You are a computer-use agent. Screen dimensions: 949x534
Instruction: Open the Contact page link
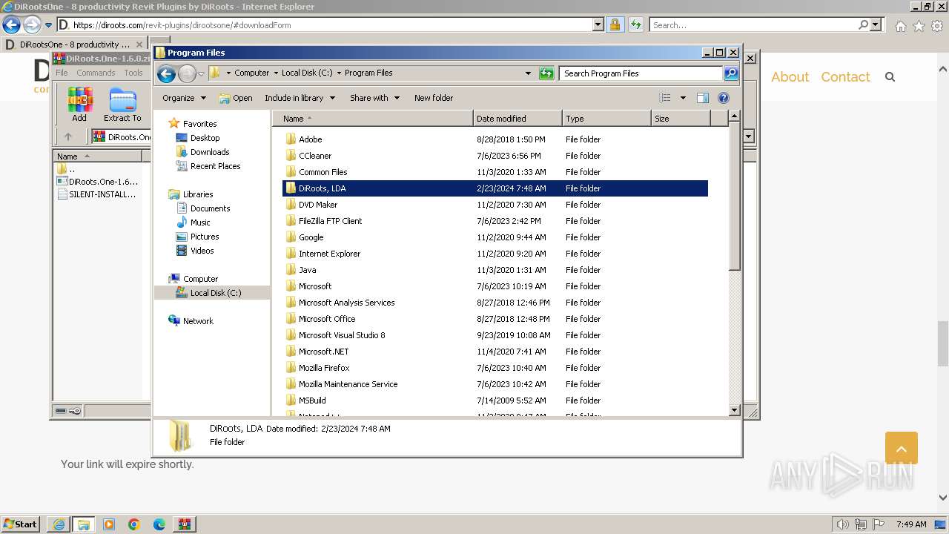(x=845, y=77)
